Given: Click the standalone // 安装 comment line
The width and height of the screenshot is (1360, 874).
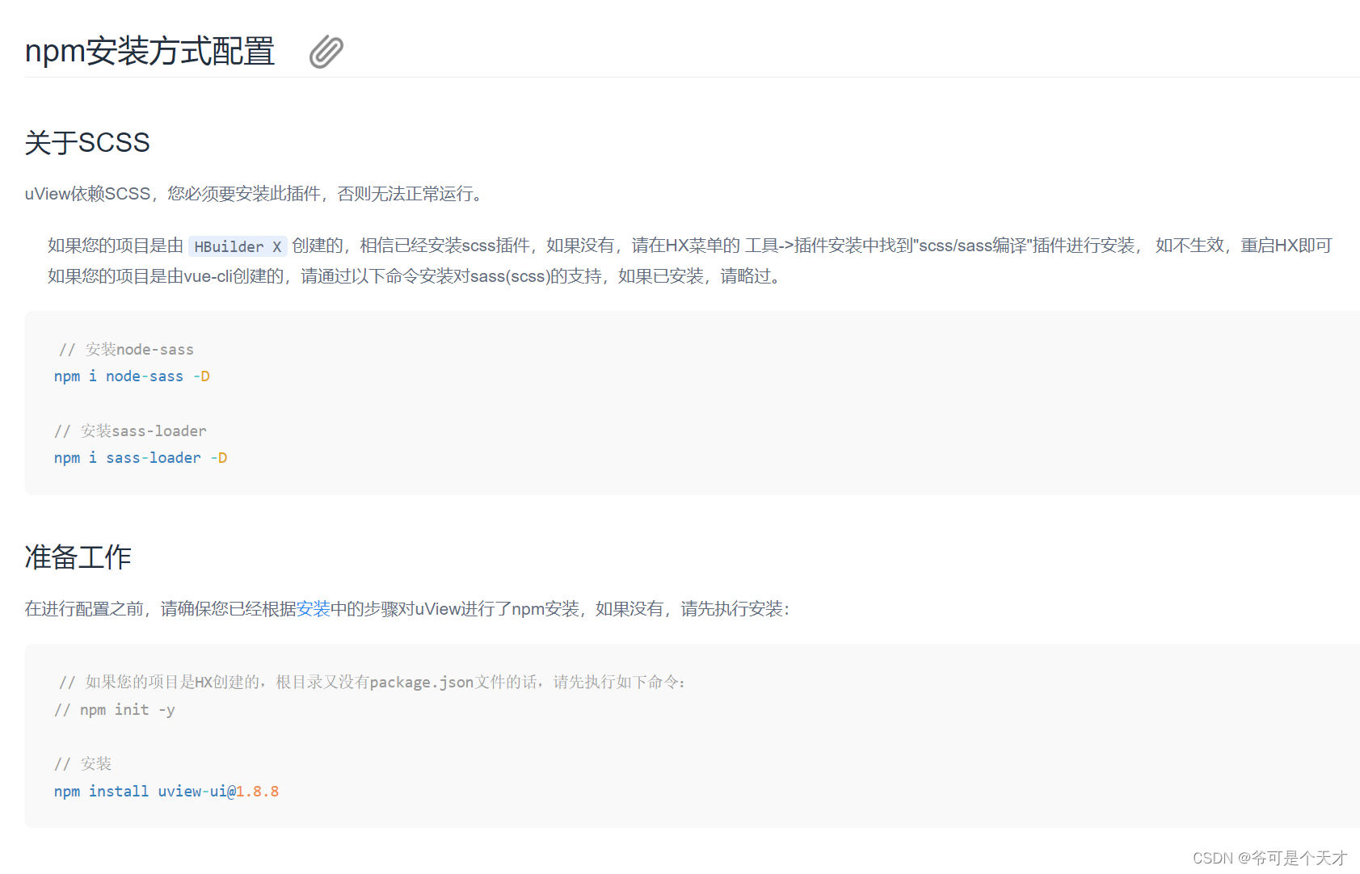Looking at the screenshot, I should click(82, 764).
